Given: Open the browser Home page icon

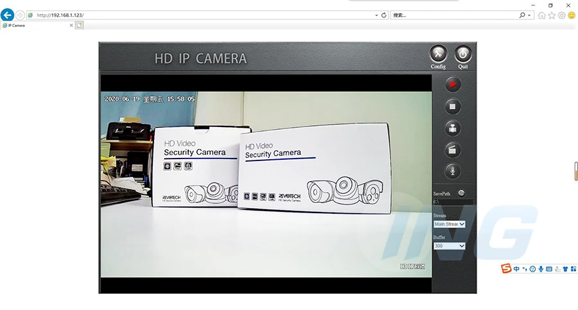Looking at the screenshot, I should coord(541,15).
